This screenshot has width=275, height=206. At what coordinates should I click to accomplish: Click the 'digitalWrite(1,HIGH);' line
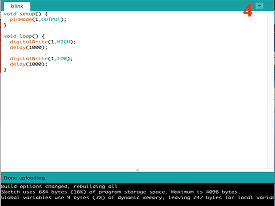point(43,42)
